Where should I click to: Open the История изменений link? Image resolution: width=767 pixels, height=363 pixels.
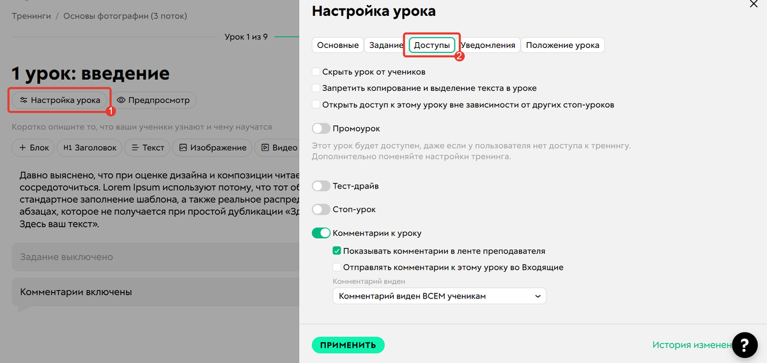coord(692,345)
